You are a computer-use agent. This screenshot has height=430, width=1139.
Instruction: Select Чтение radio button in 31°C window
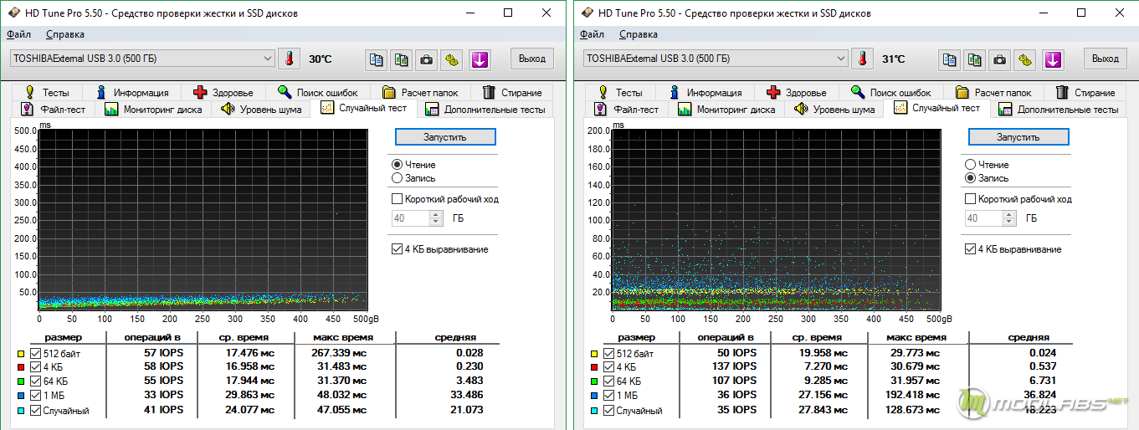[970, 165]
